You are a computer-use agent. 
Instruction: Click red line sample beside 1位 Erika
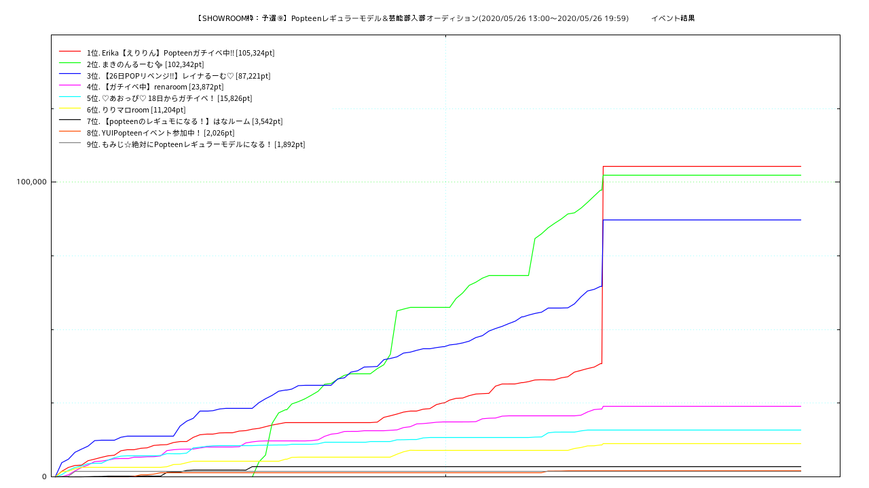coord(70,52)
